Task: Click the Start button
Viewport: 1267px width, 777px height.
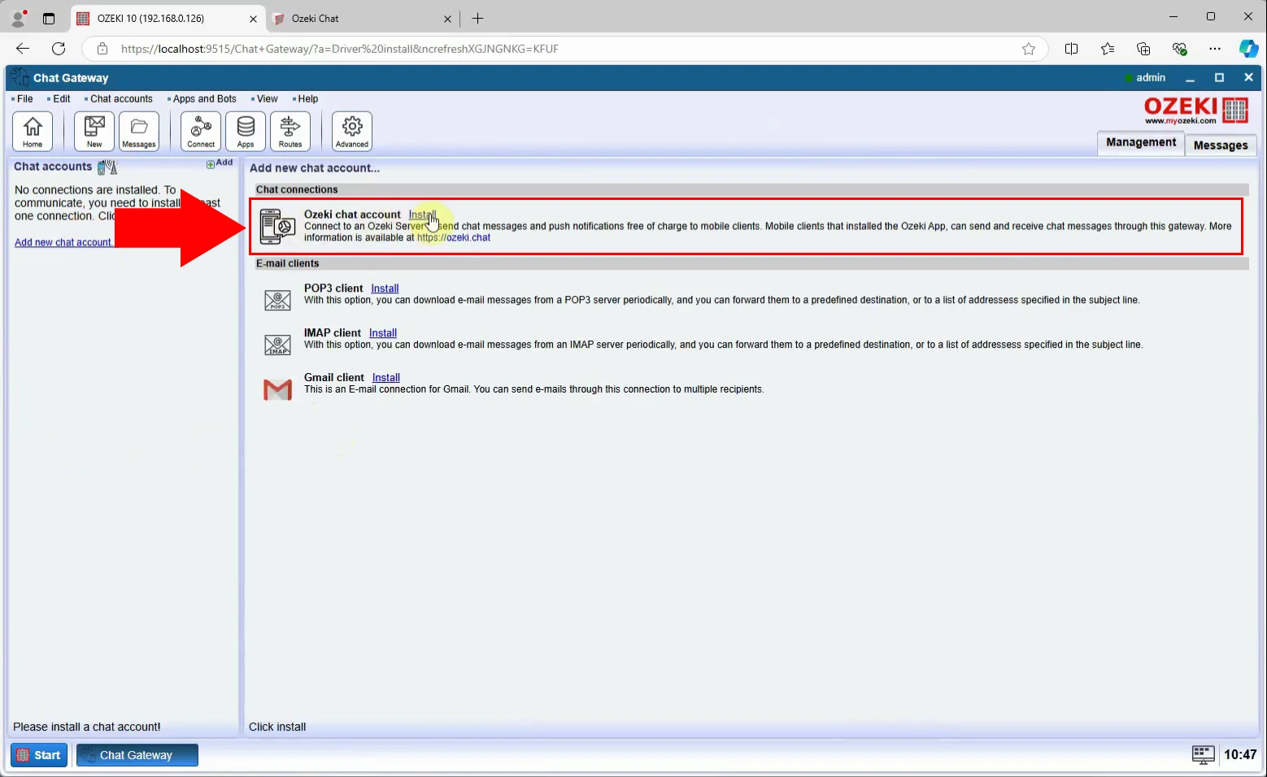Action: click(39, 755)
